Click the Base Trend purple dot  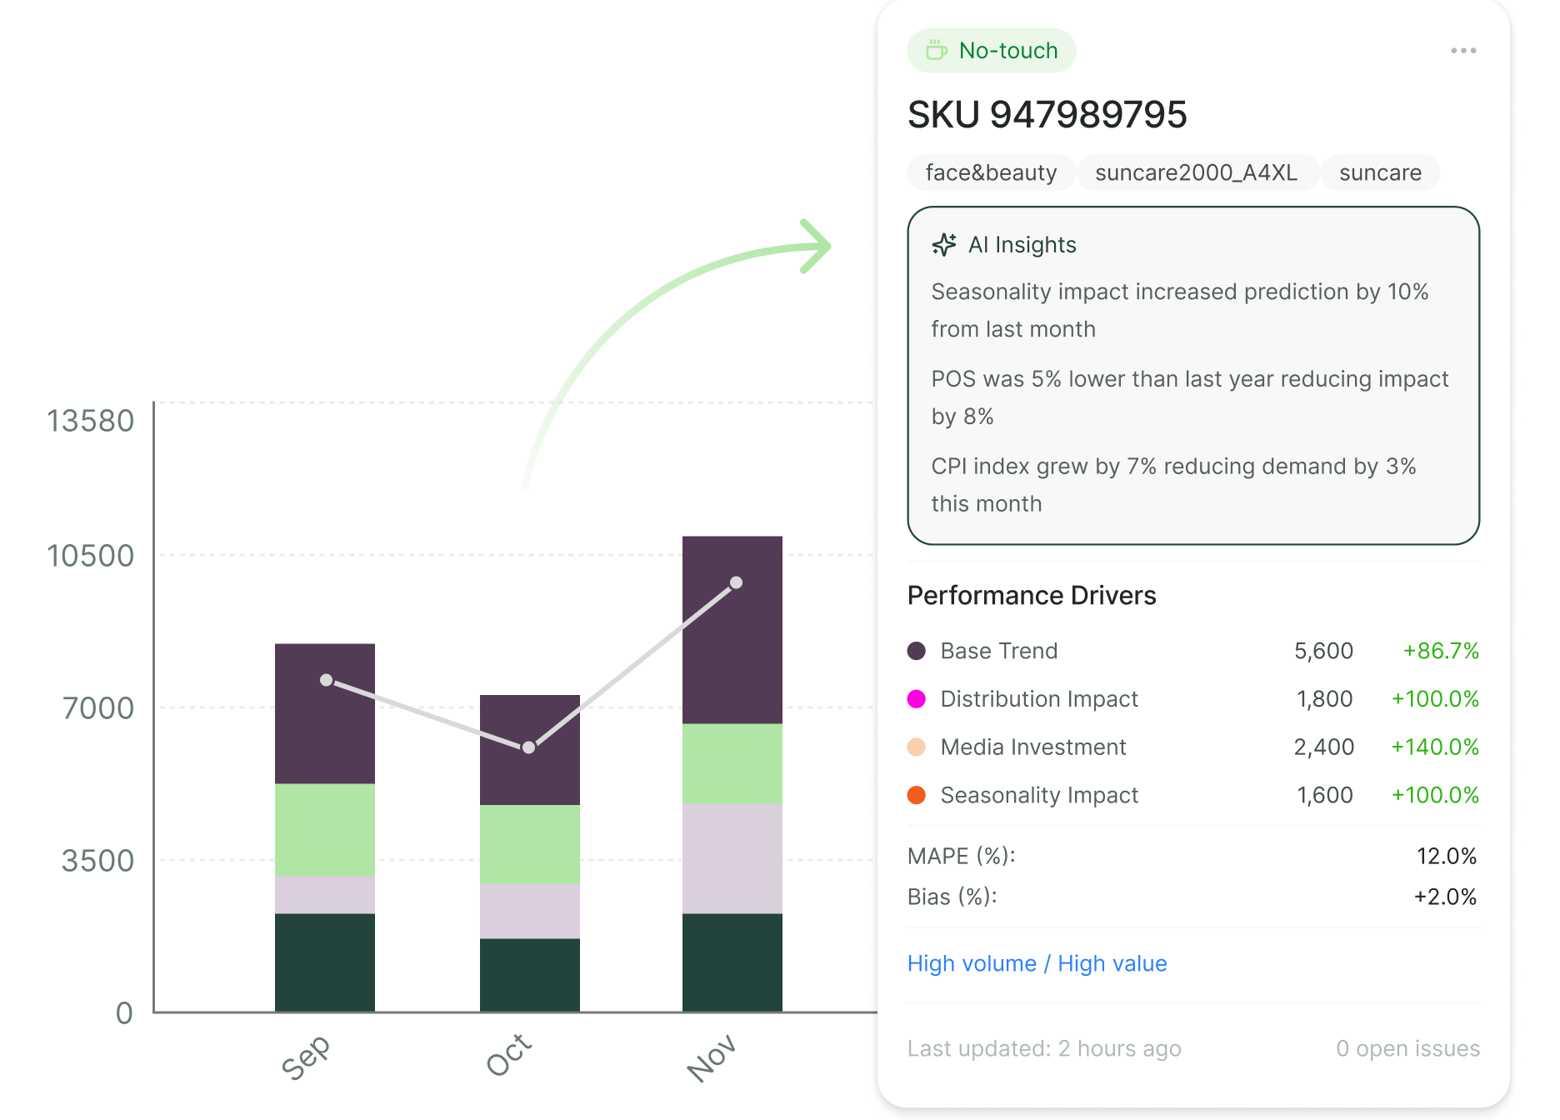[x=917, y=651]
